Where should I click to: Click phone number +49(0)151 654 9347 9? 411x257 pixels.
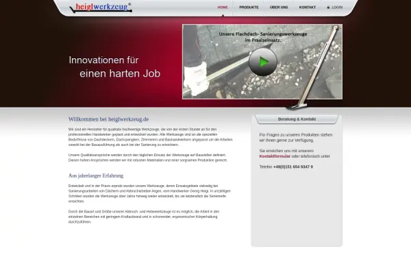pos(292,167)
